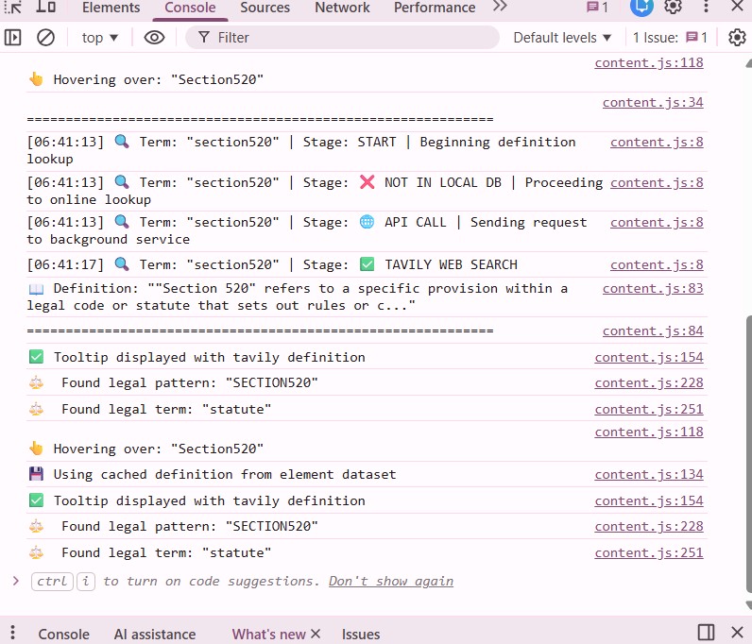Click content.js:8 link beside Beginning definition lookup

pos(657,142)
